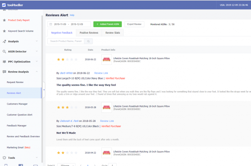Switch to Positive Reviews tab
The image size is (251, 166).
[89, 33]
